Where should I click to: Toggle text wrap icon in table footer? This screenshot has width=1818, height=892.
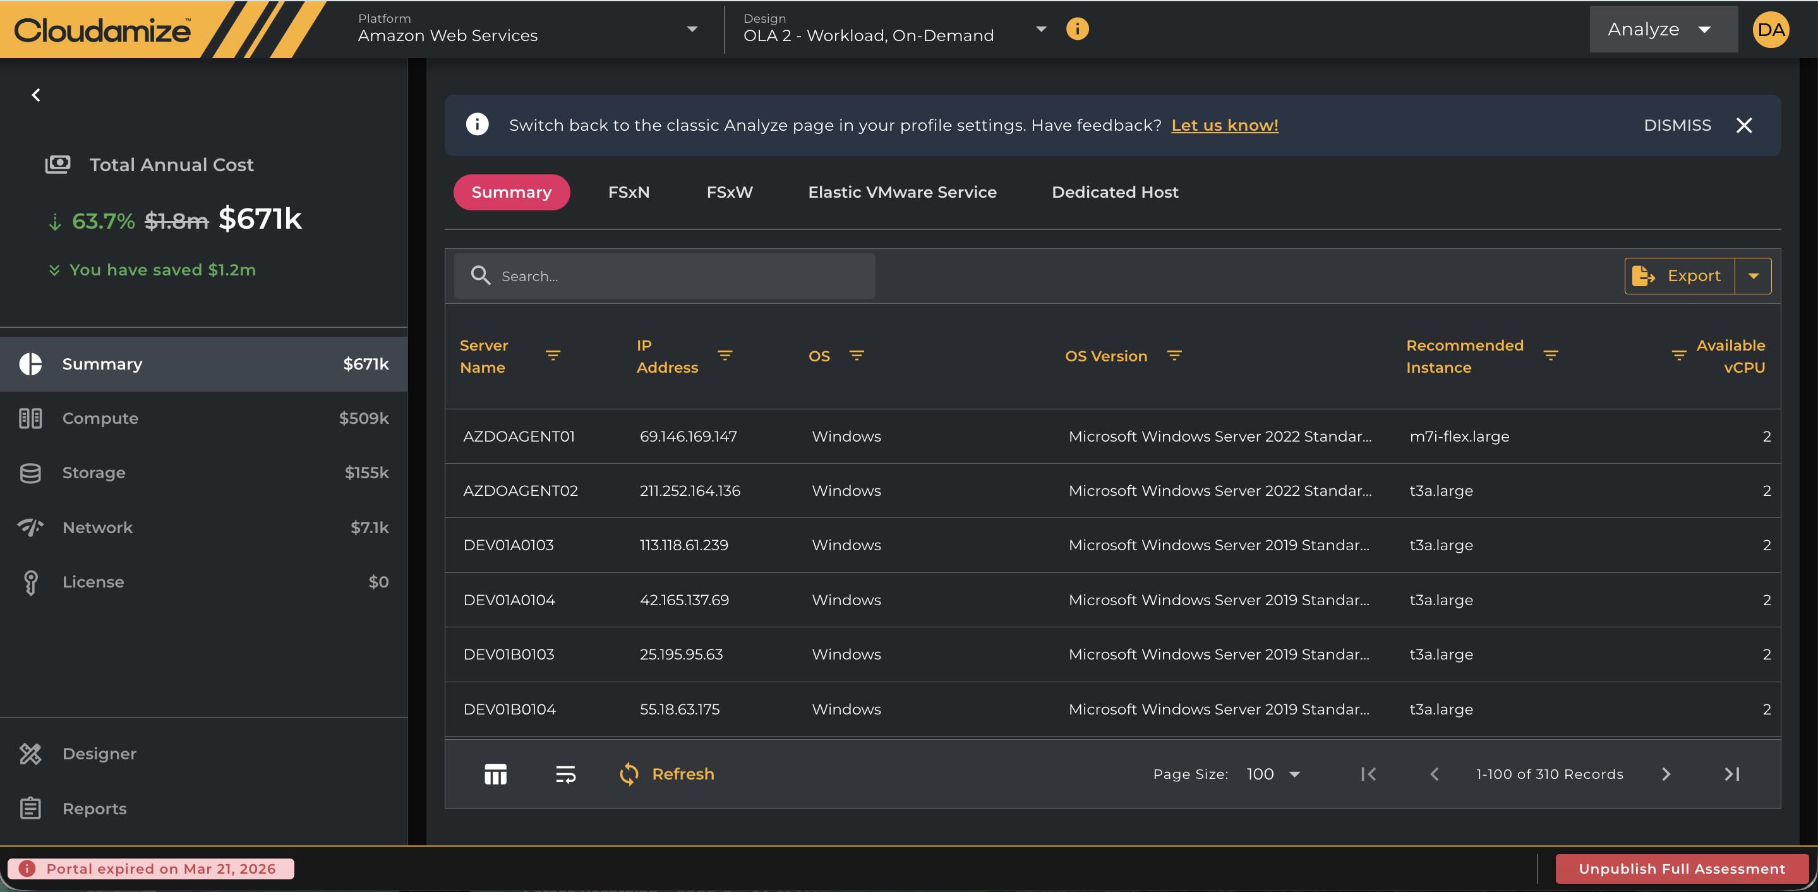pyautogui.click(x=565, y=774)
